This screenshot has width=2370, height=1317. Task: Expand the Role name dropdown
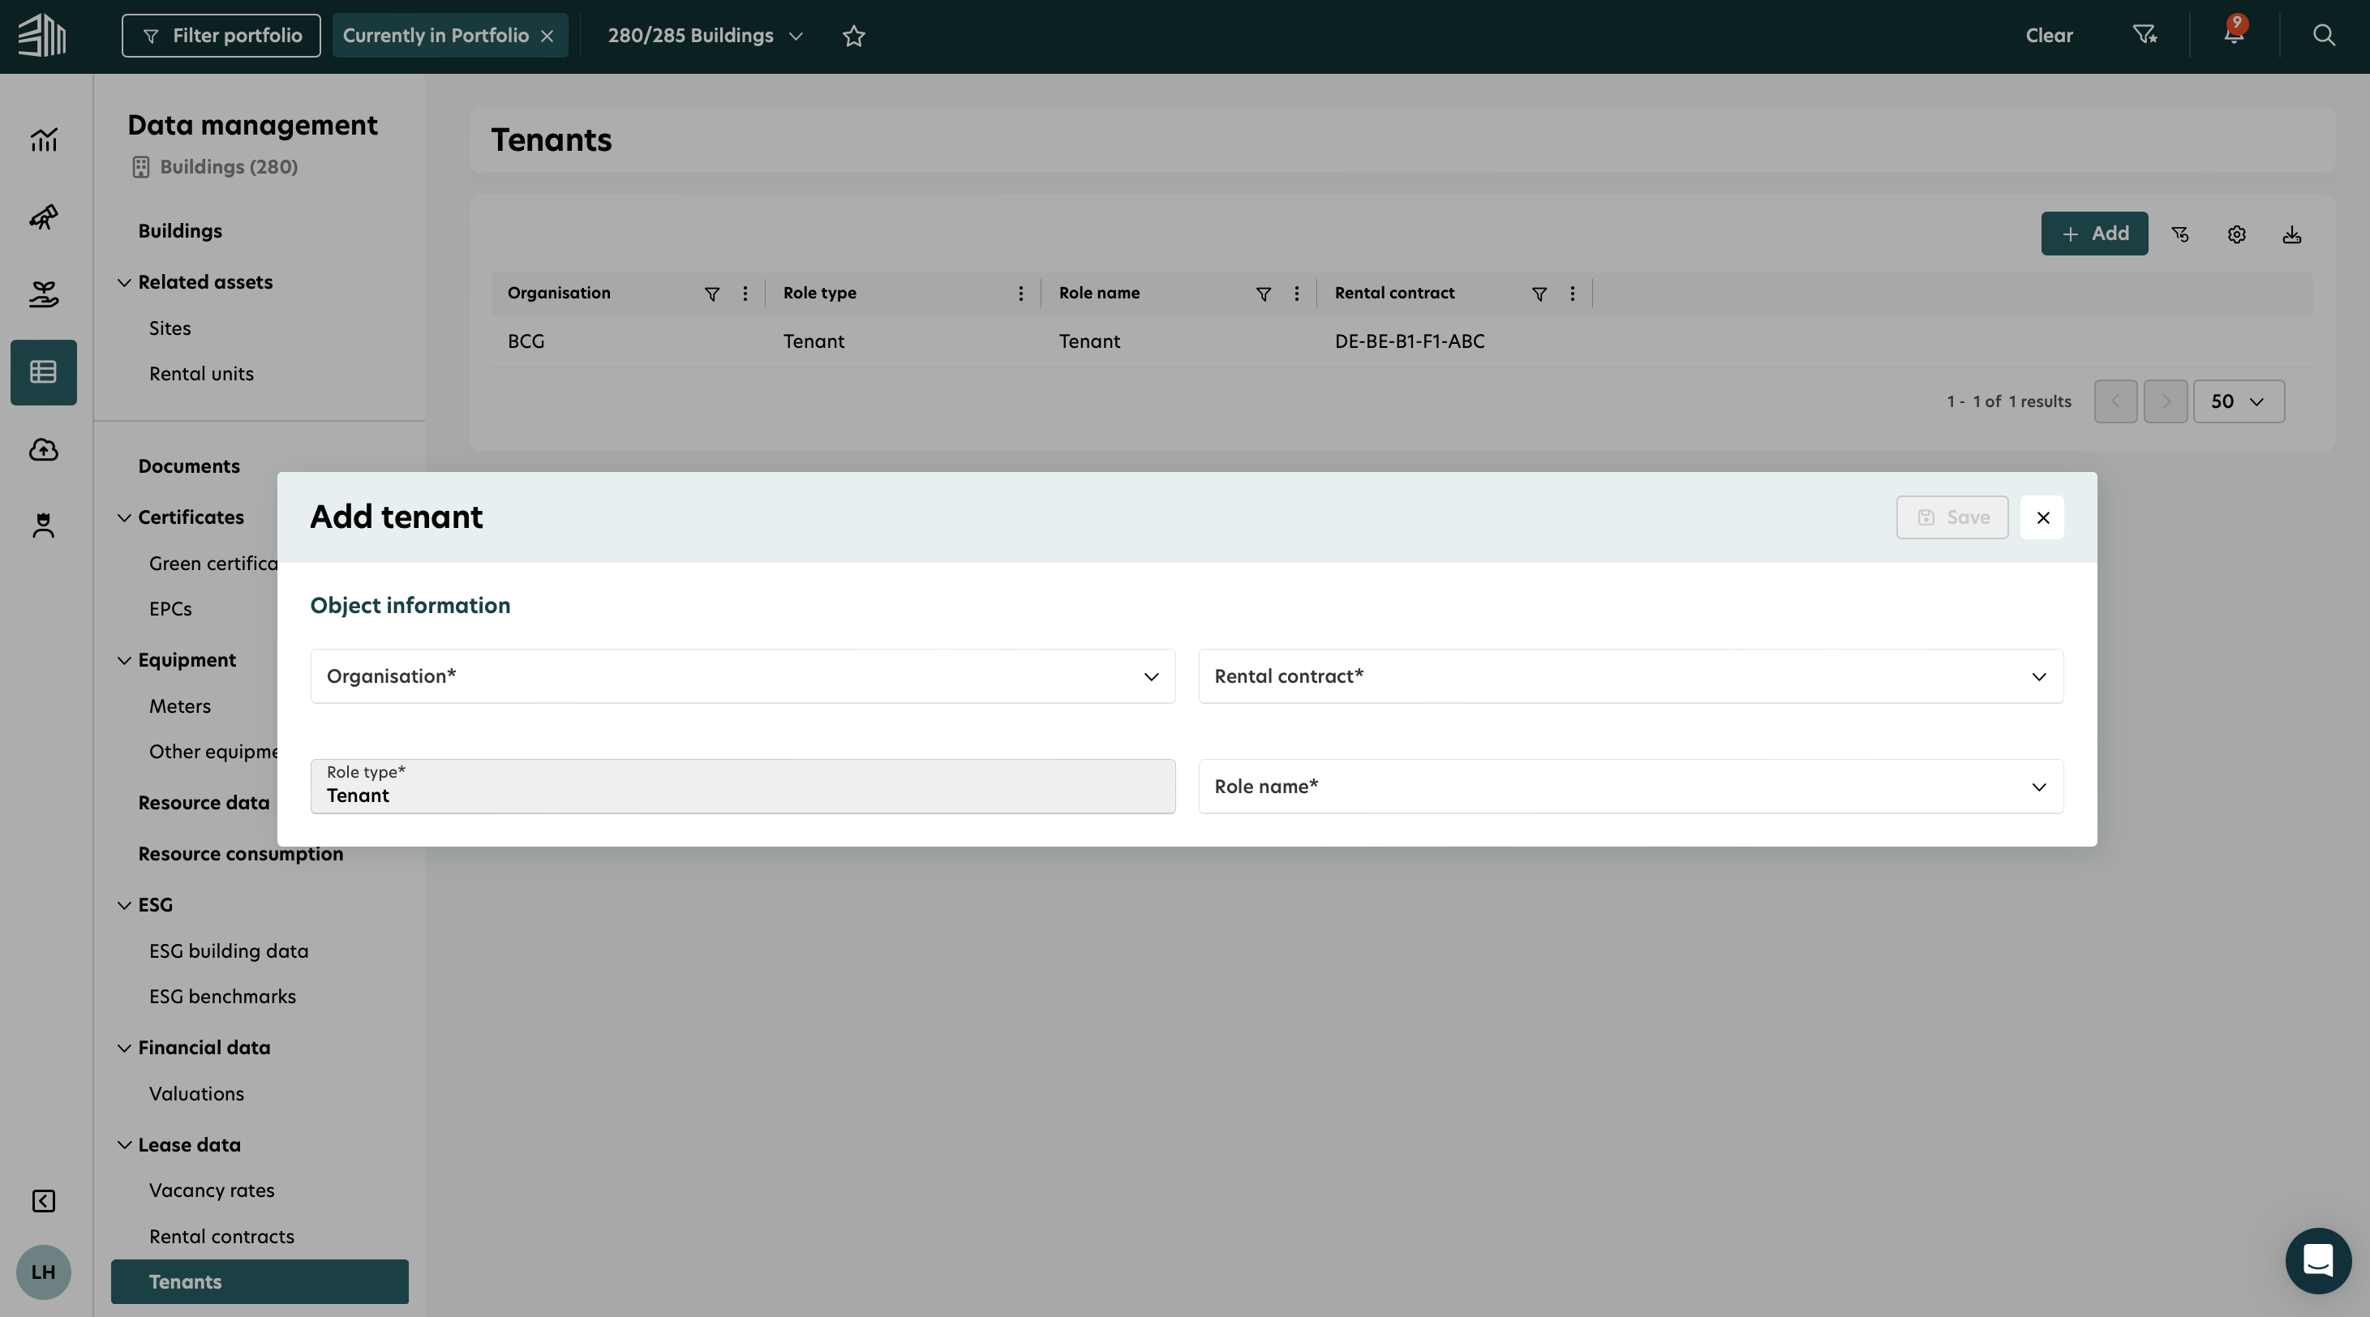pos(1629,787)
